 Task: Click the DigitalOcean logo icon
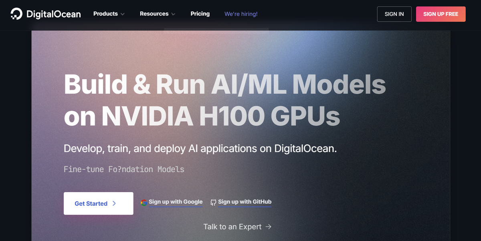coord(16,14)
